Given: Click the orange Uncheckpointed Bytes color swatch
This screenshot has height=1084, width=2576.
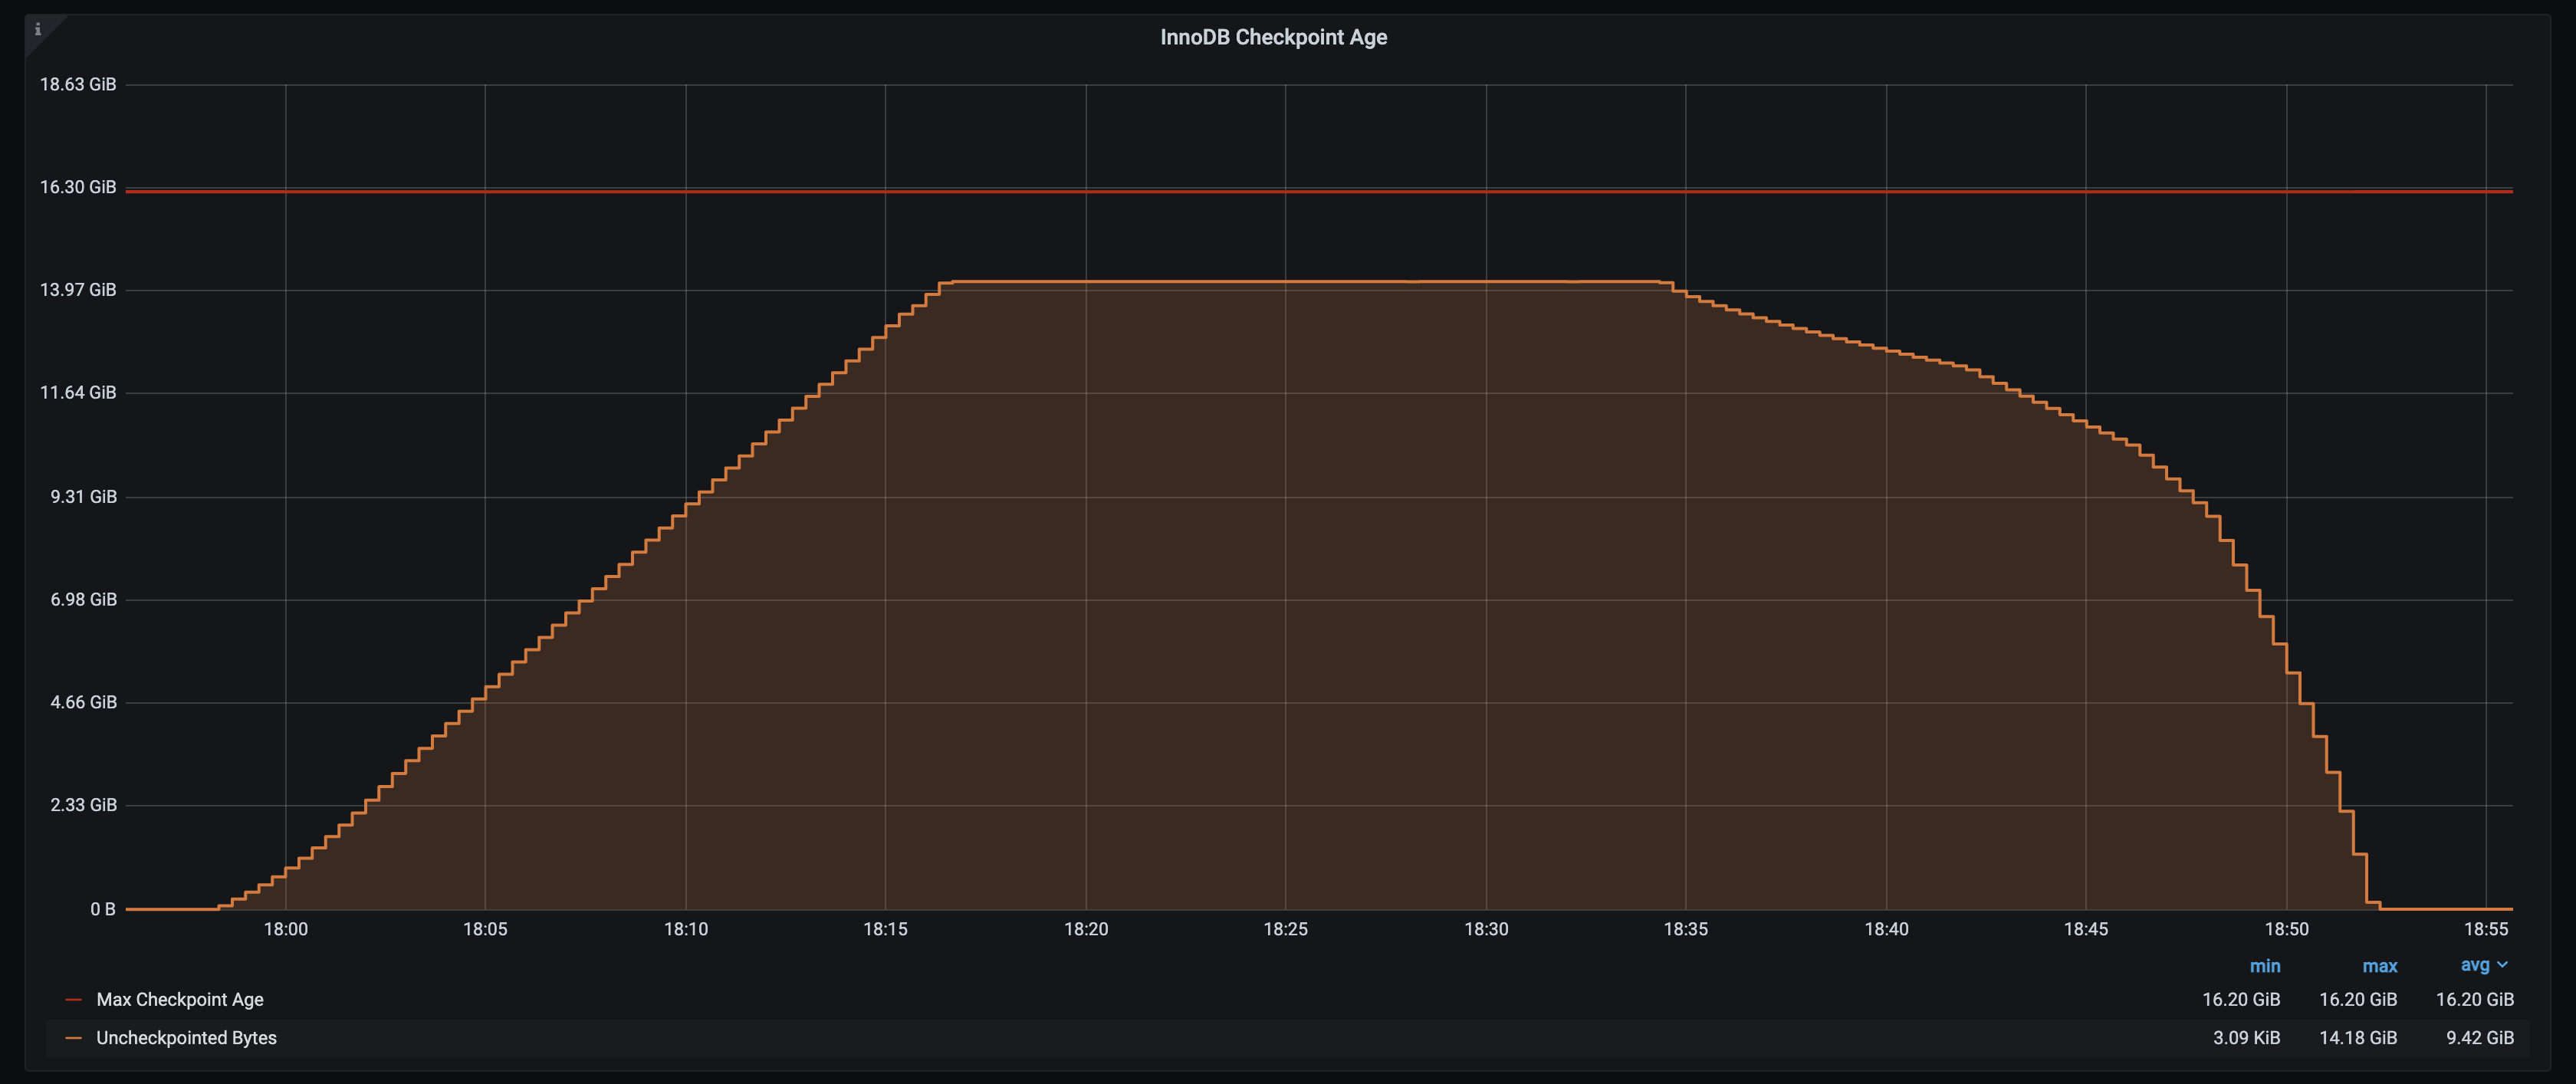Looking at the screenshot, I should (73, 1038).
